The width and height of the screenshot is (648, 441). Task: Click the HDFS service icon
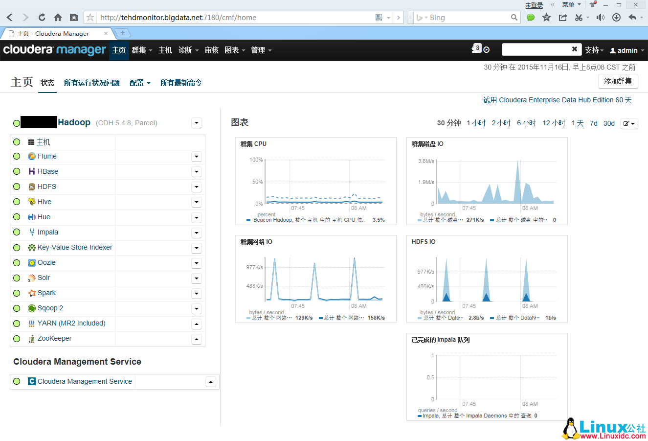(x=30, y=186)
